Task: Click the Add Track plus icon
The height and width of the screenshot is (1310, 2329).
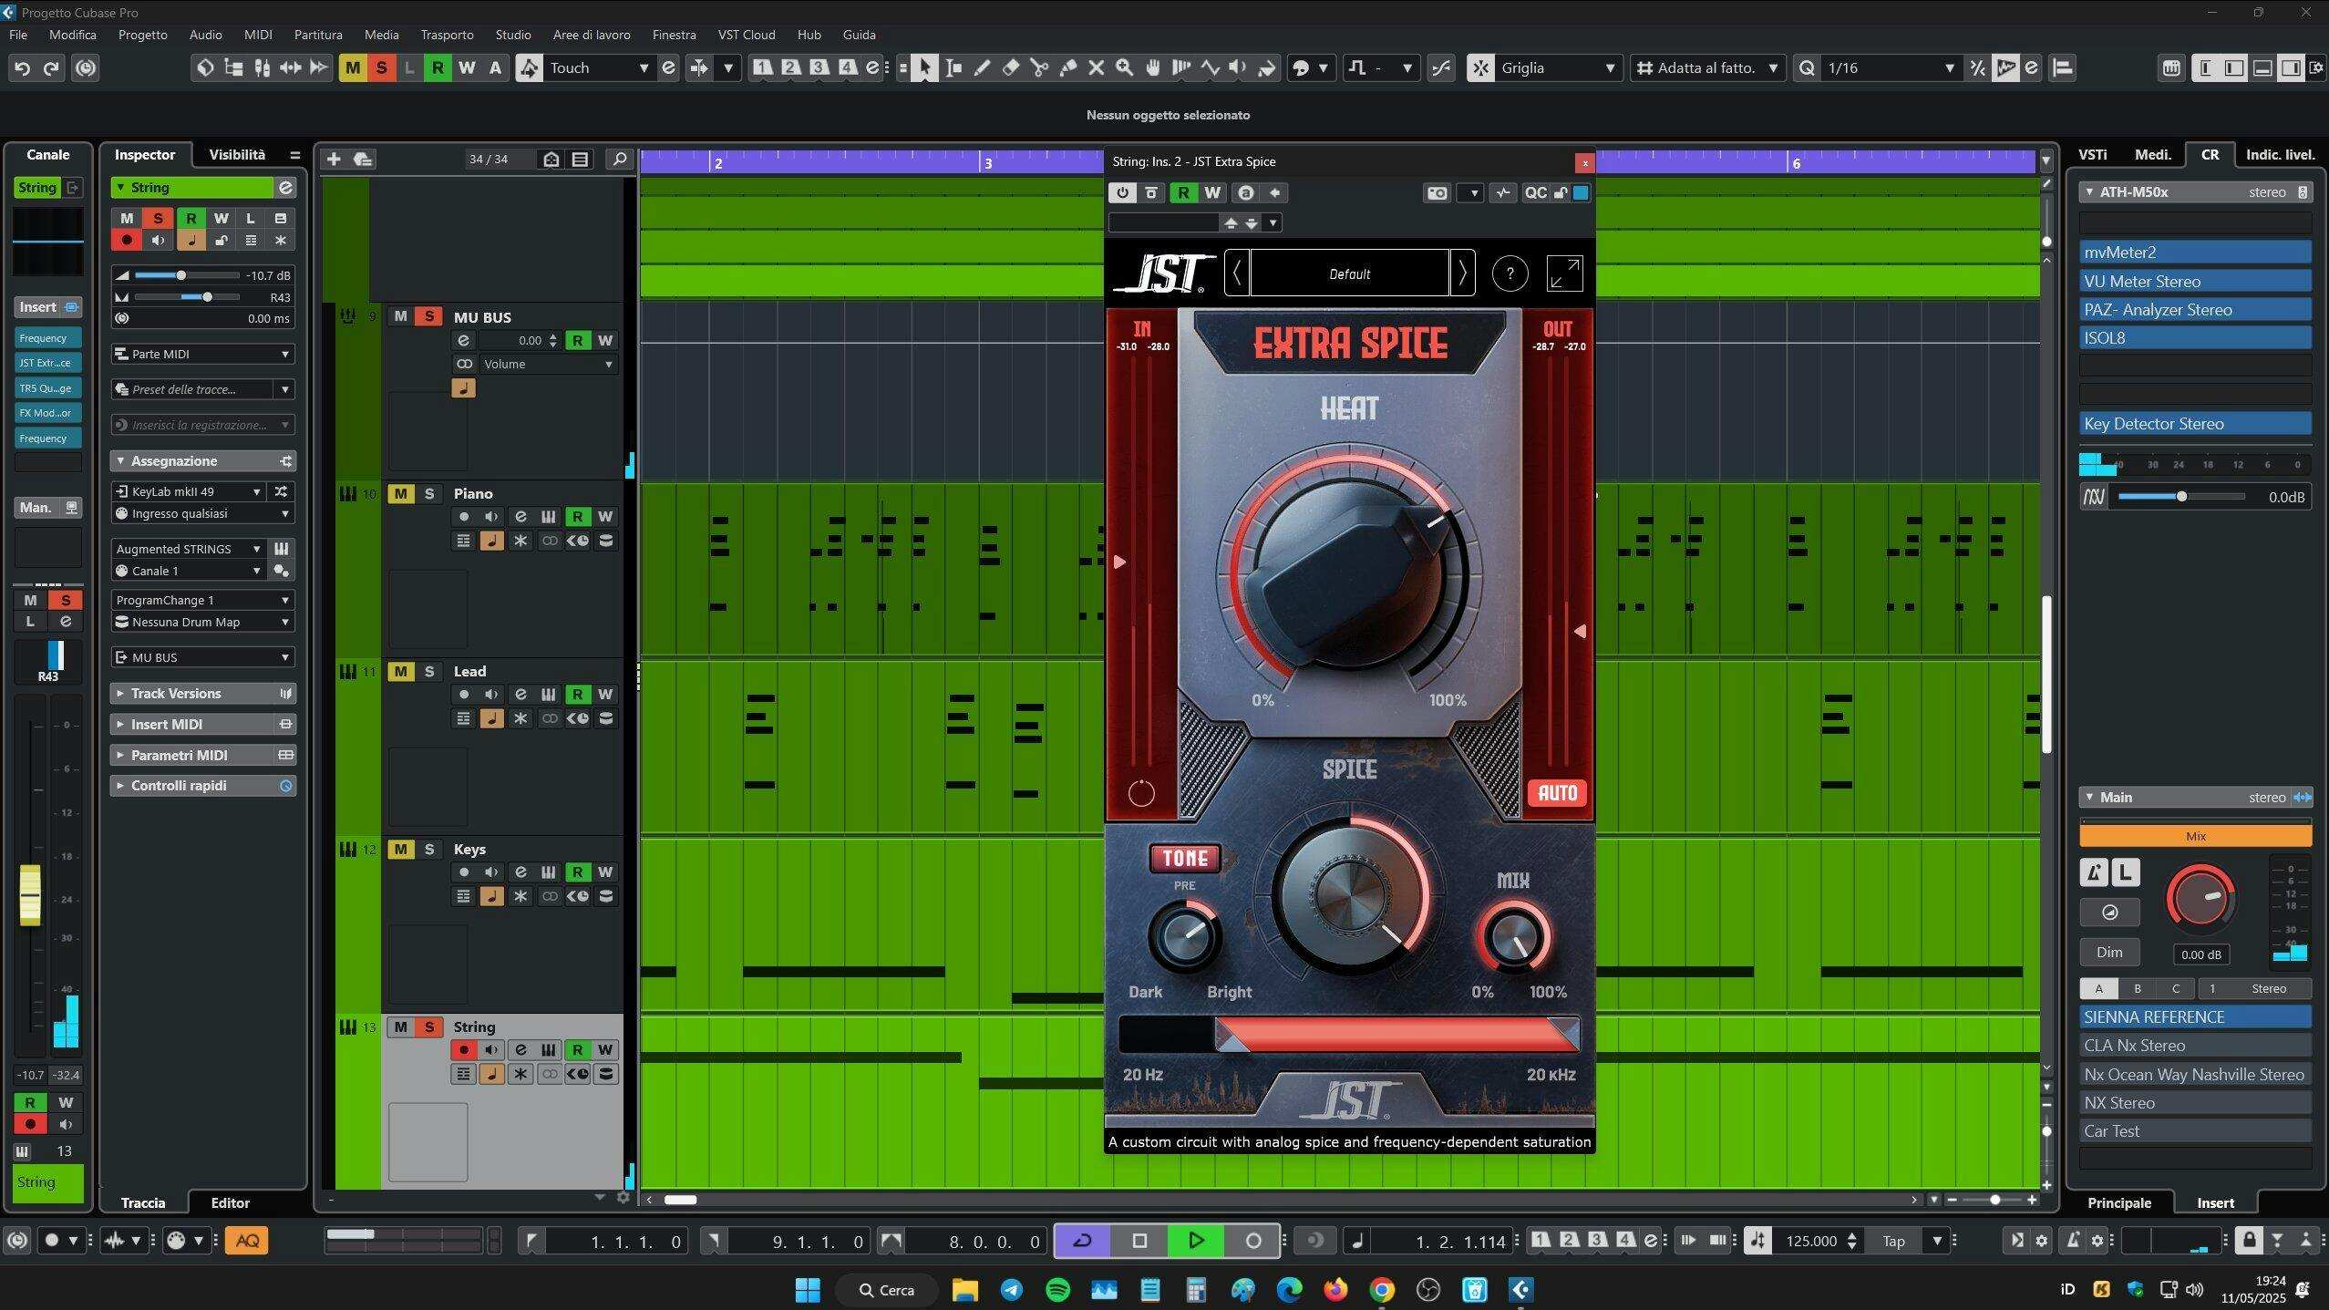Action: click(x=334, y=159)
